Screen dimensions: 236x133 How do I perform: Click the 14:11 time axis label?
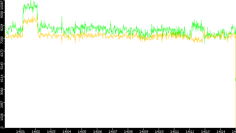coord(174,131)
